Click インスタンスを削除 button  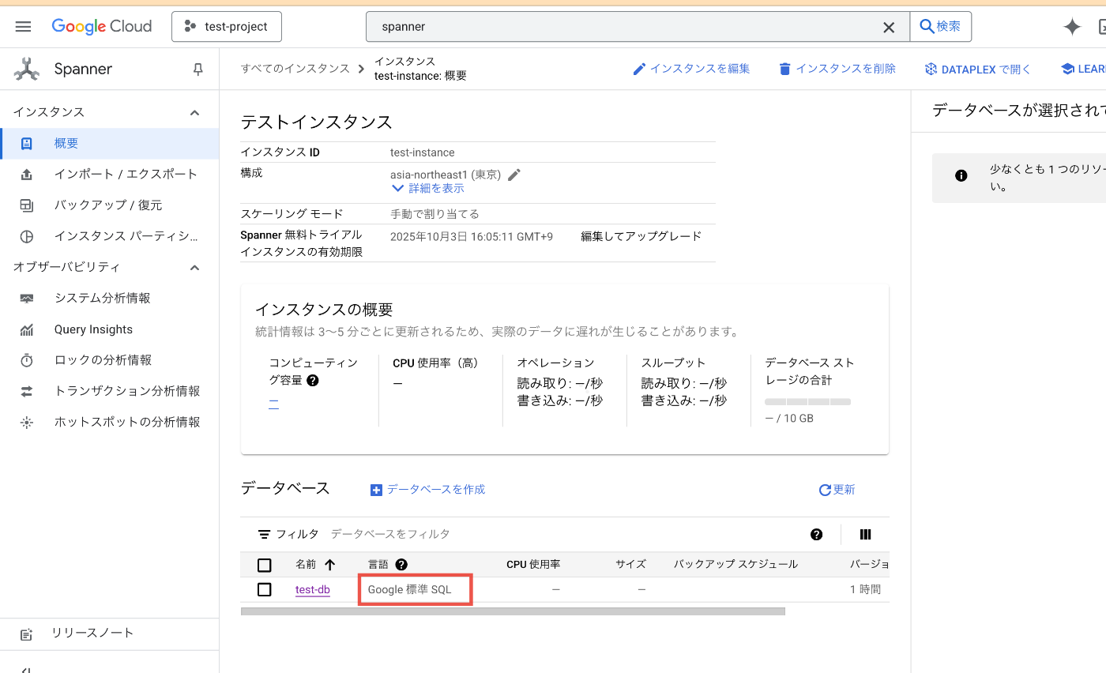(x=837, y=69)
